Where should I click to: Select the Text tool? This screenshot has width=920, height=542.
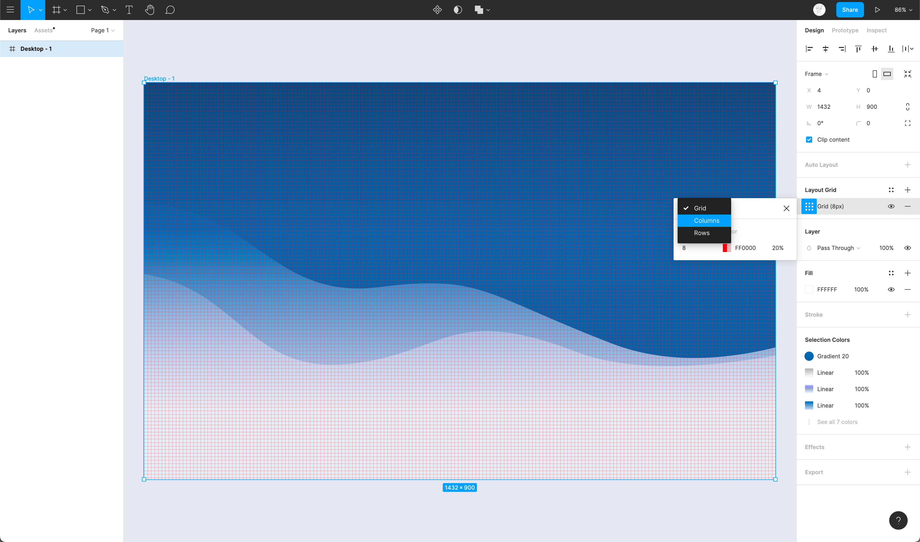click(x=129, y=10)
